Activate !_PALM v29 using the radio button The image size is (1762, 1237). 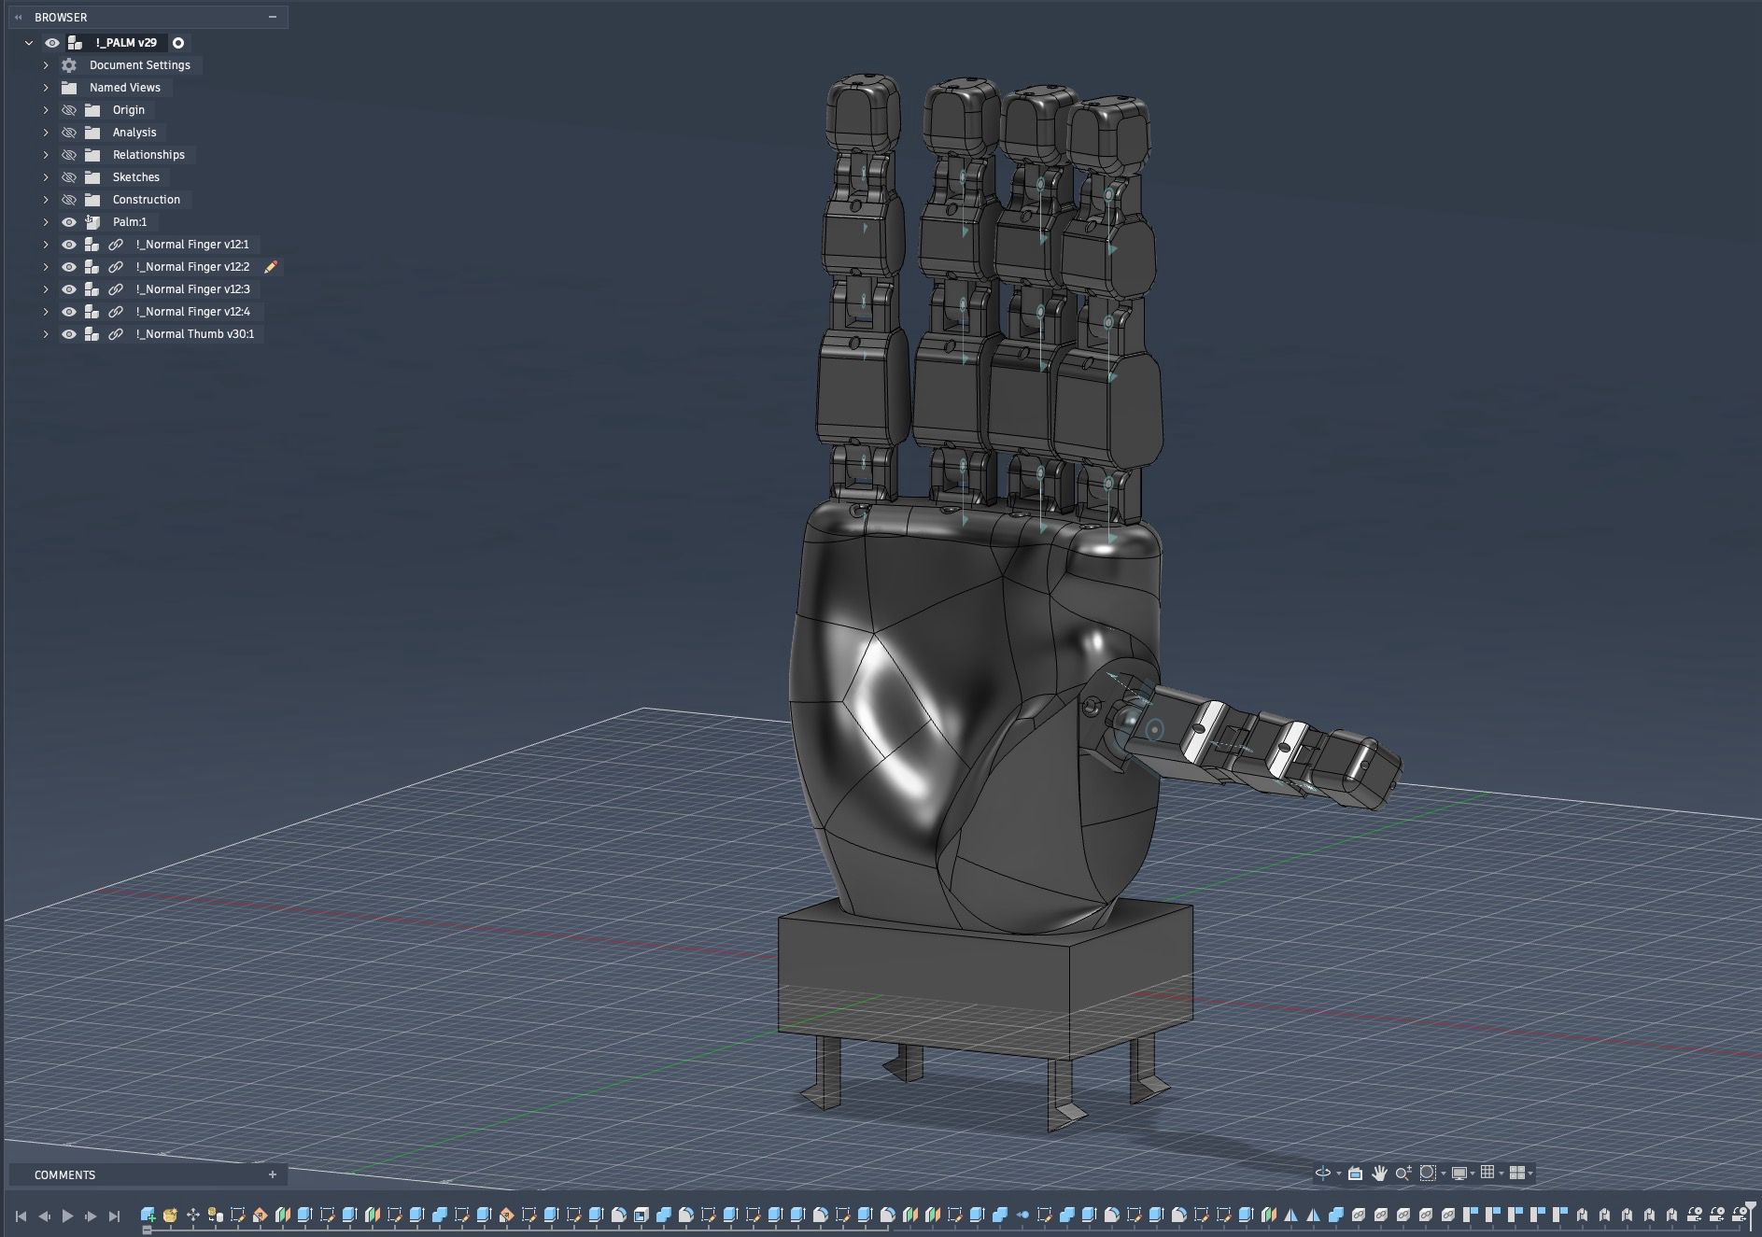coord(178,43)
